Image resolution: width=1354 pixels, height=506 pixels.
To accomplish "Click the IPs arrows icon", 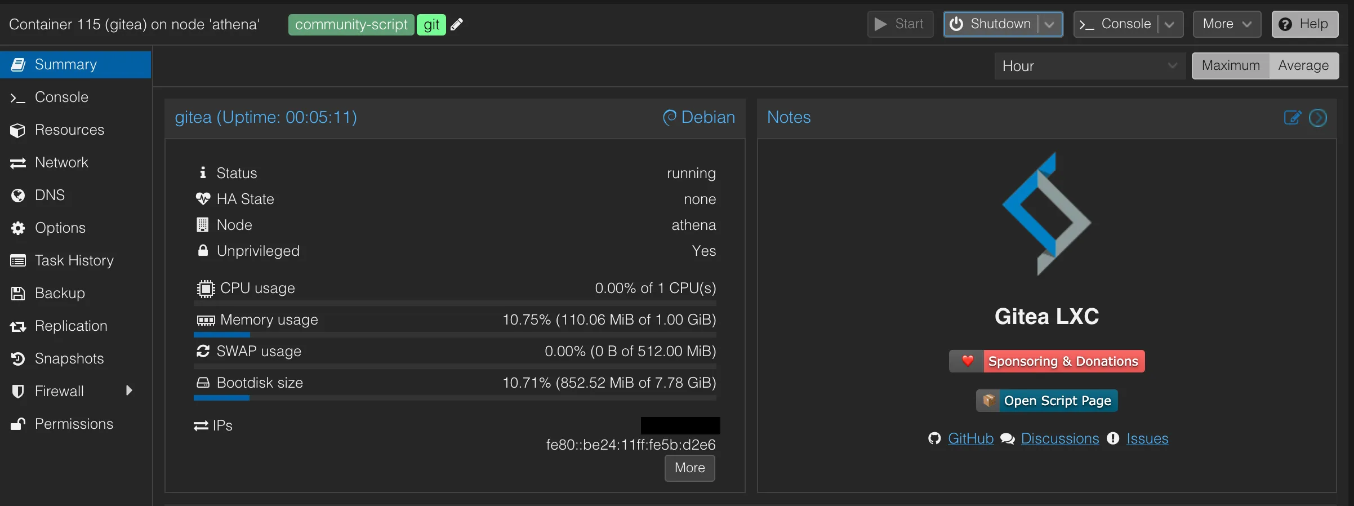I will point(201,426).
